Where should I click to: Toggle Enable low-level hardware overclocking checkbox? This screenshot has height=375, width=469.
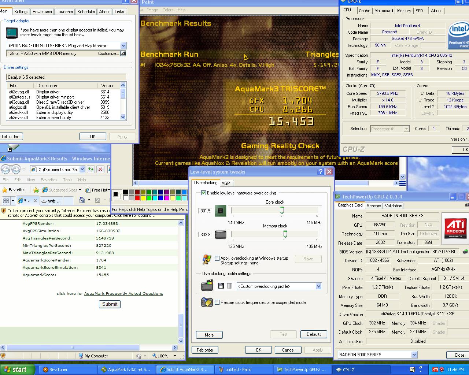click(204, 193)
